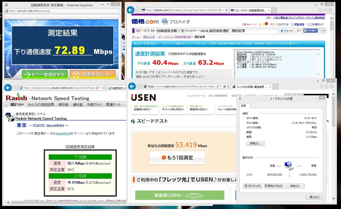Go back in the USEN browser window
The width and height of the screenshot is (341, 209).
(132, 86)
